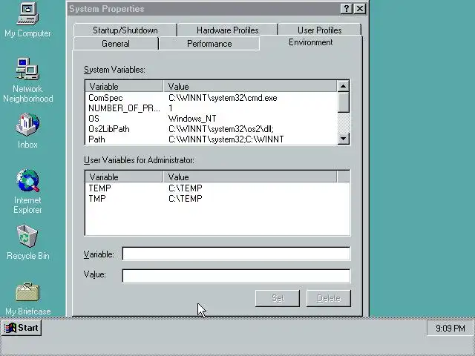Click the Value input field
Viewport: 475px width, 356px height.
pyautogui.click(x=236, y=276)
